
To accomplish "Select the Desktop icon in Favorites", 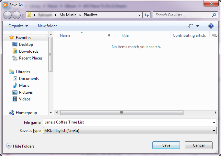I will (26, 45).
